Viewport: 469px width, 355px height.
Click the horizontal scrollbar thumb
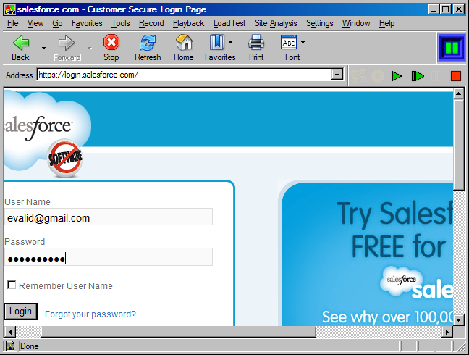coord(178,332)
